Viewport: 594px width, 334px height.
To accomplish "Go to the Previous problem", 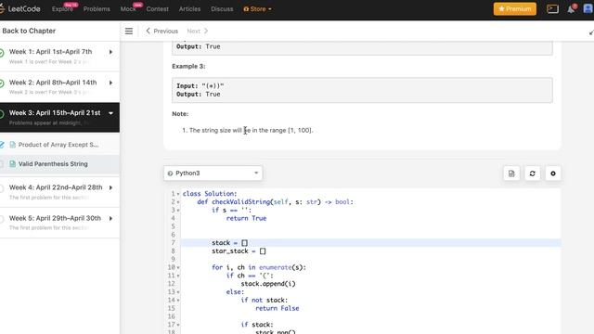I will tap(161, 31).
